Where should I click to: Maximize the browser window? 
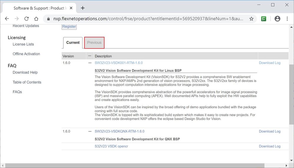click(x=273, y=5)
